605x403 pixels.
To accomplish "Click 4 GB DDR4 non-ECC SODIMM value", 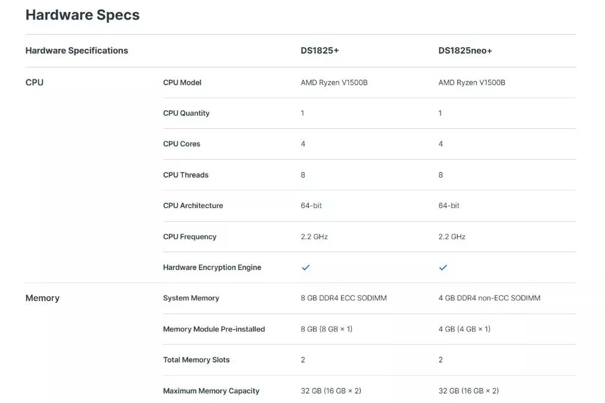I will point(489,298).
